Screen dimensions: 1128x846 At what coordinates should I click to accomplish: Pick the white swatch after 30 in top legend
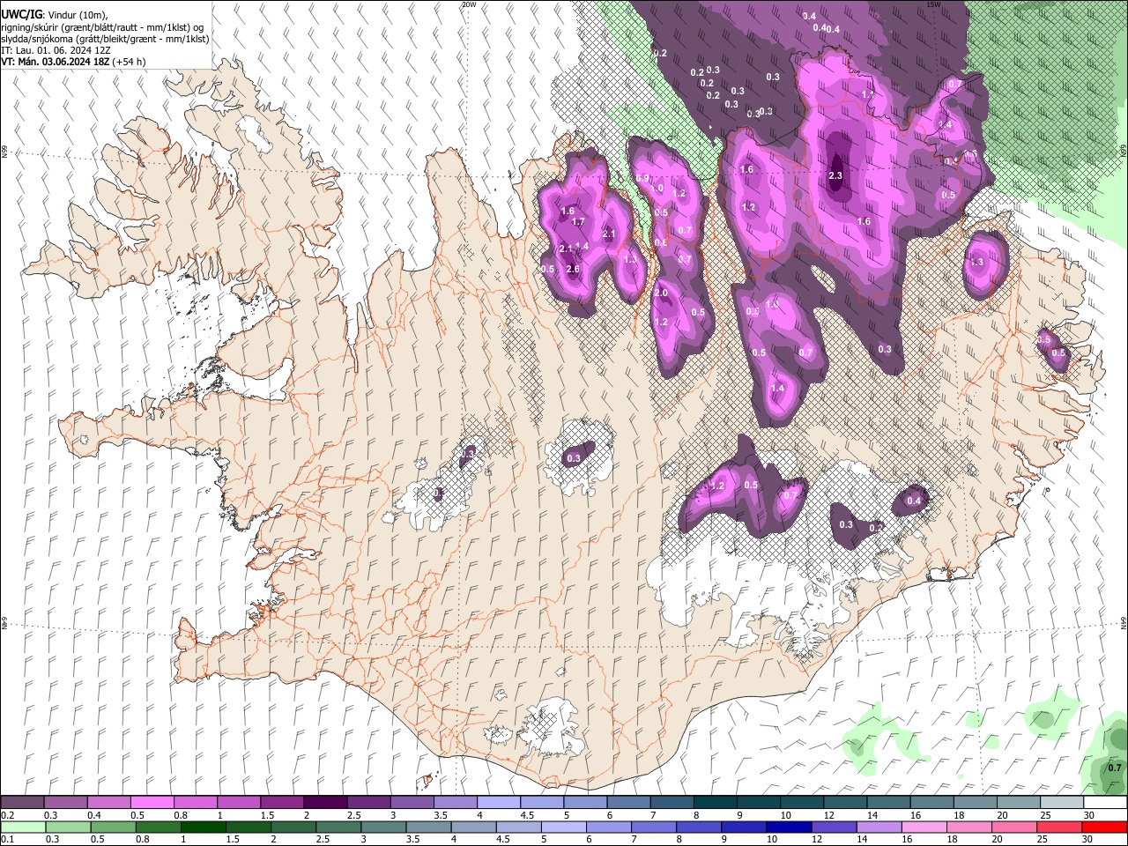pyautogui.click(x=1105, y=803)
